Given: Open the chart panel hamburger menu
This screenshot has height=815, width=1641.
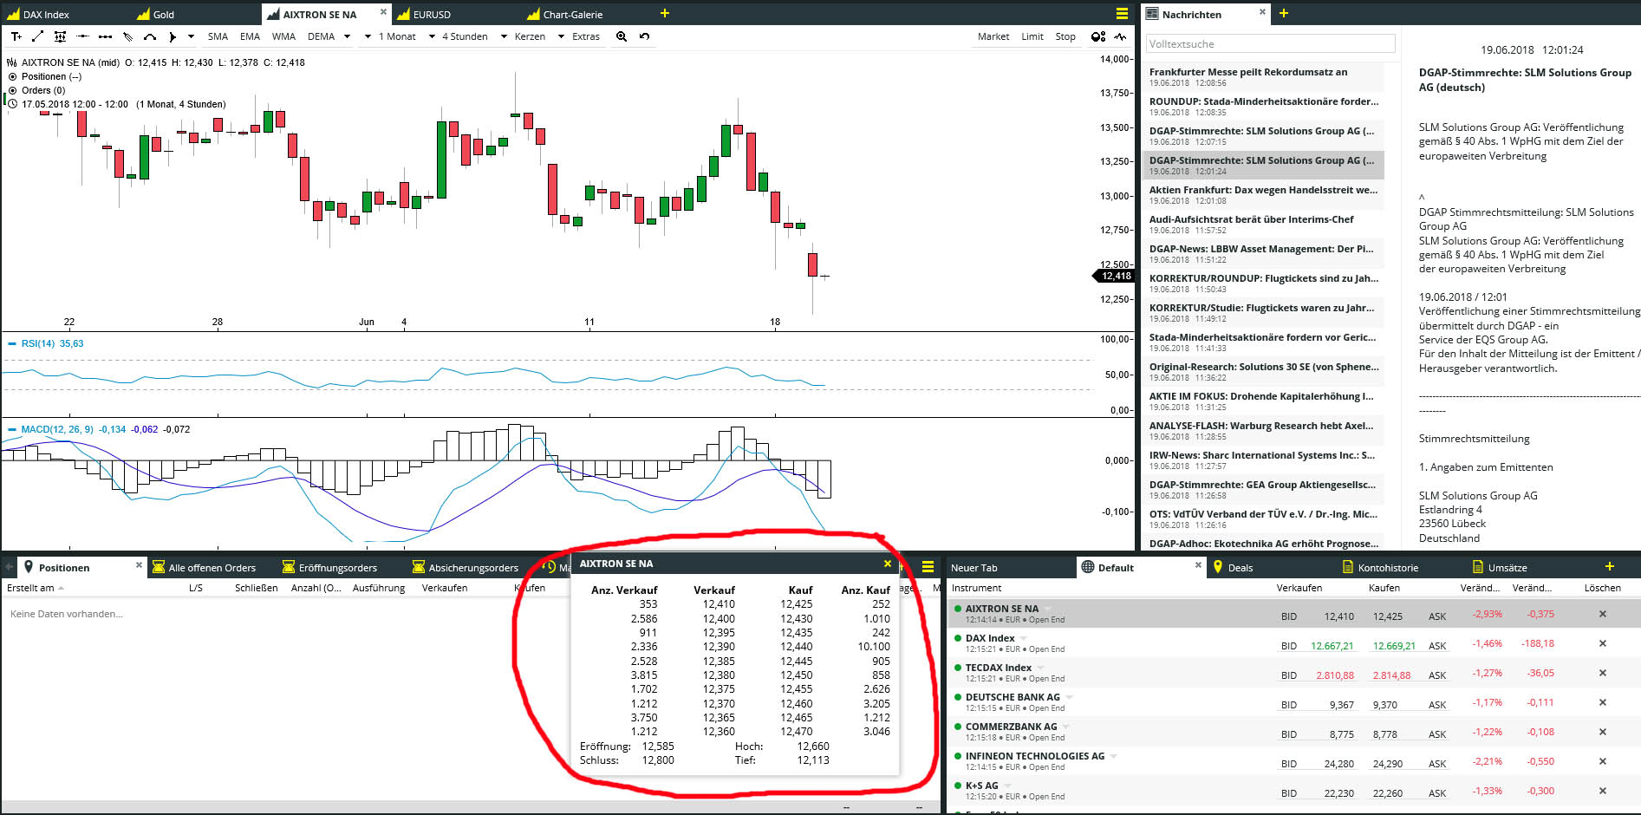Looking at the screenshot, I should [x=1122, y=14].
